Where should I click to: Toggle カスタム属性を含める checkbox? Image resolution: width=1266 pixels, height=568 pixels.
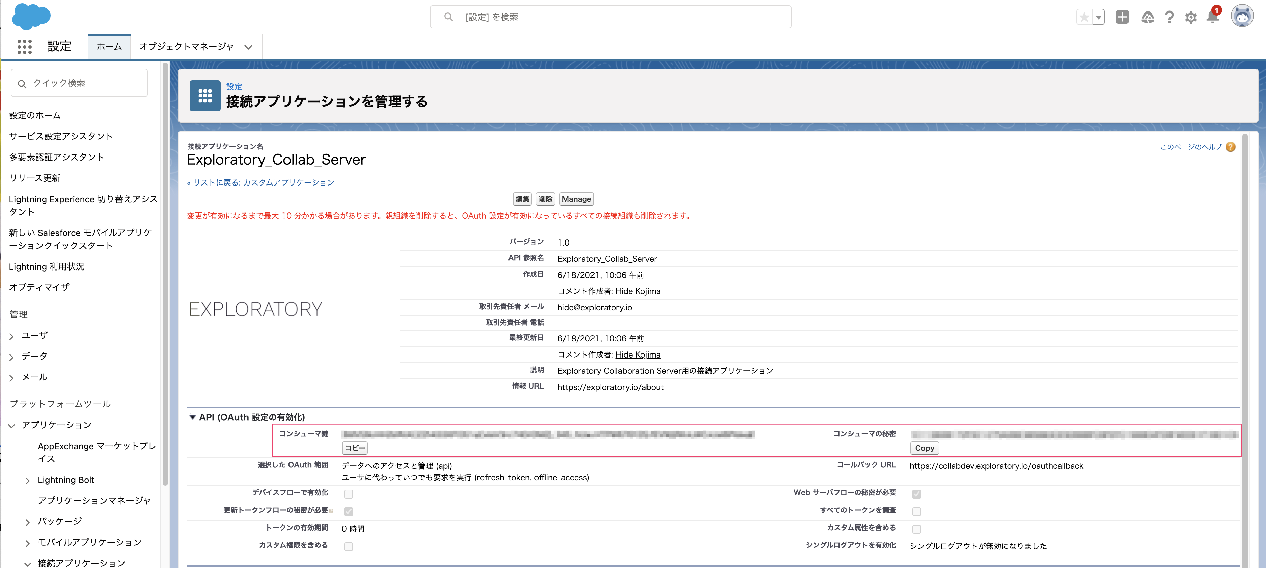(916, 529)
